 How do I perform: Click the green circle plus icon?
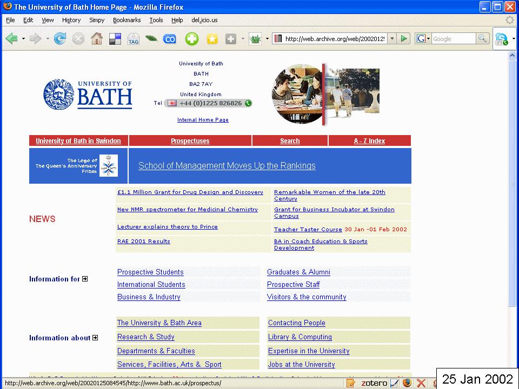(x=191, y=39)
